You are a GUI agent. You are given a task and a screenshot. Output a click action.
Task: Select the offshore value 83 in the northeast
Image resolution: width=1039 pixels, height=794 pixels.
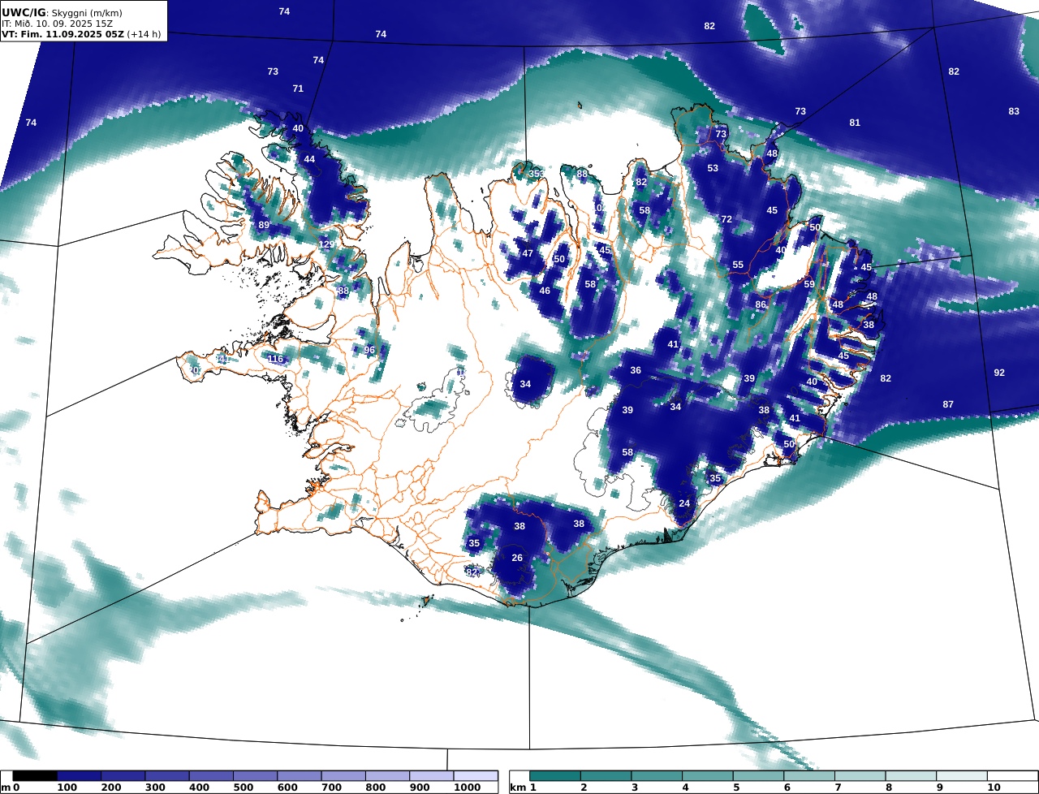[x=1014, y=111]
